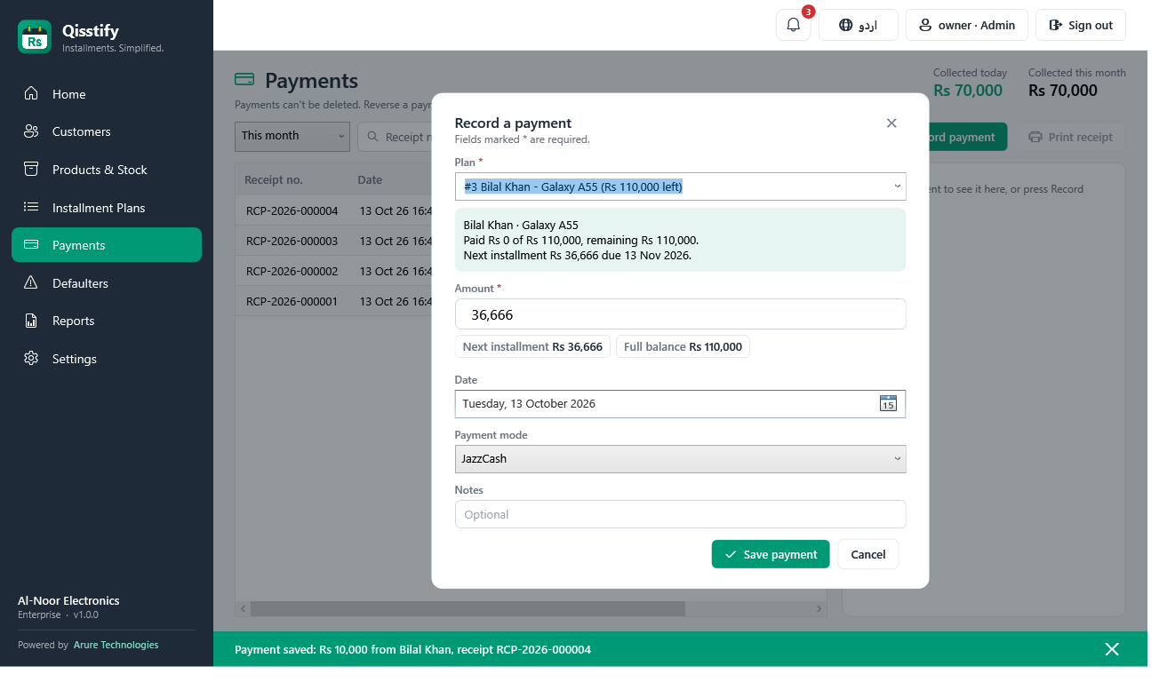The image size is (1159, 698).
Task: Save the payment
Action: tap(771, 554)
